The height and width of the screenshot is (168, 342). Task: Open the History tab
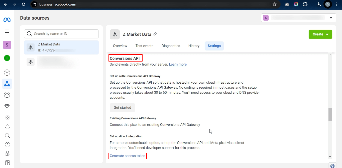[194, 46]
